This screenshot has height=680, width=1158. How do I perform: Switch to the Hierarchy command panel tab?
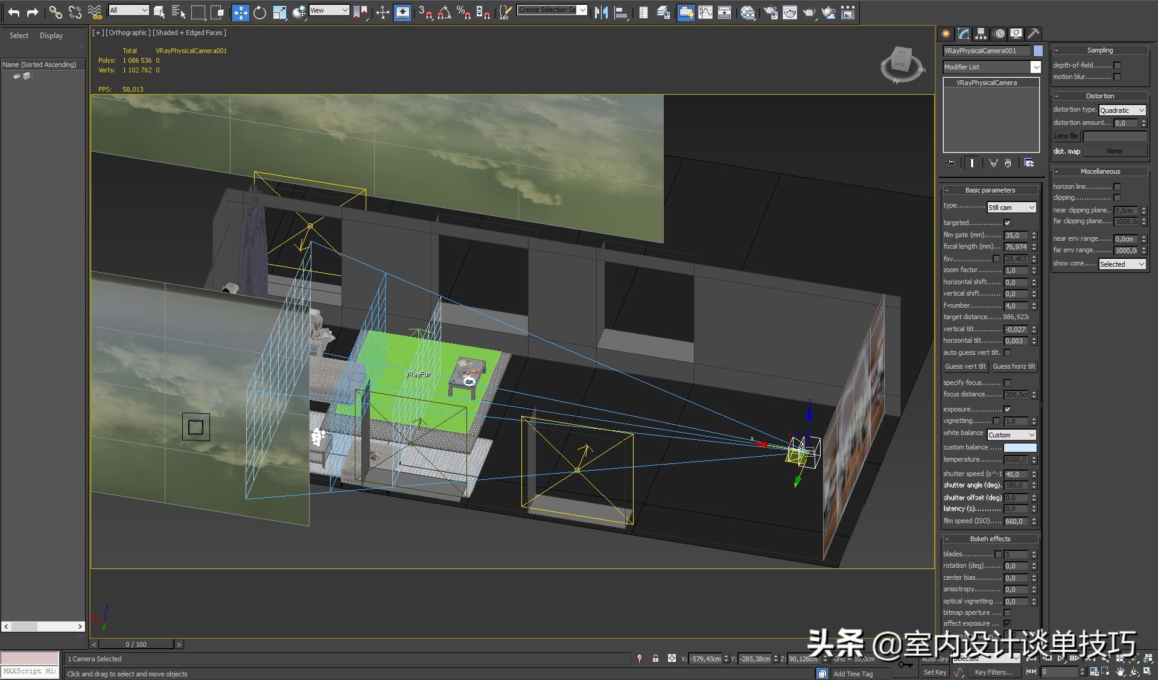pyautogui.click(x=981, y=34)
